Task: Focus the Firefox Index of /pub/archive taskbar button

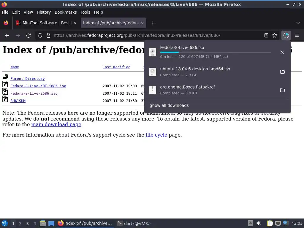Action: 85,223
